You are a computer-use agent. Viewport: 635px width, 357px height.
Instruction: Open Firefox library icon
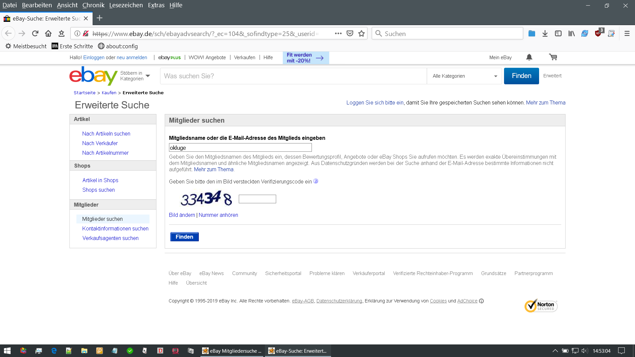click(571, 33)
